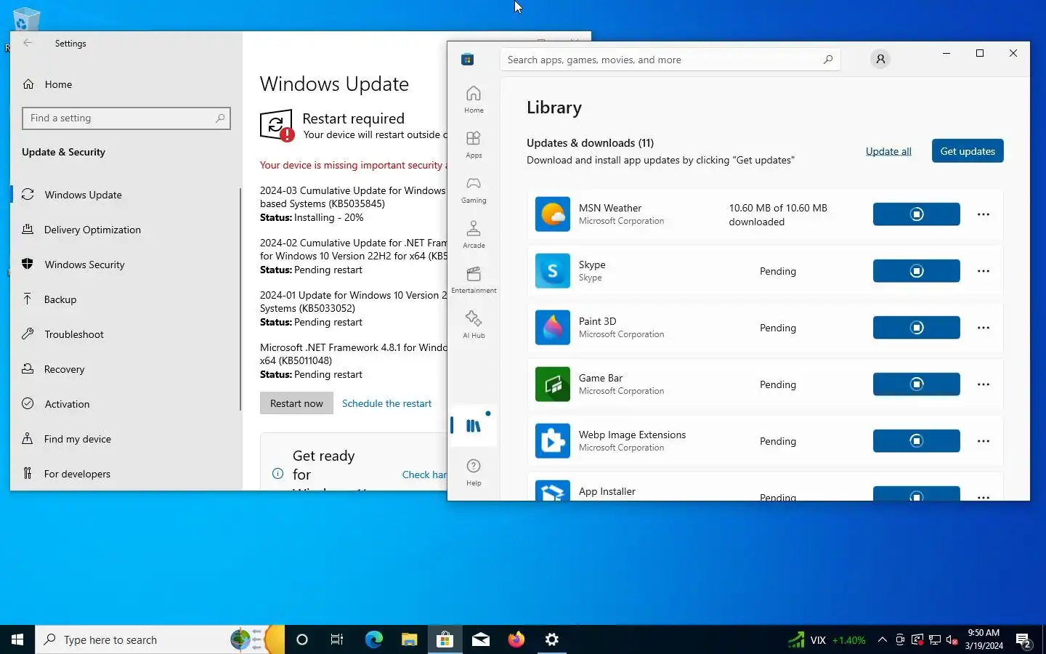Stop the MSN Weather download
This screenshot has width=1046, height=654.
(x=917, y=214)
